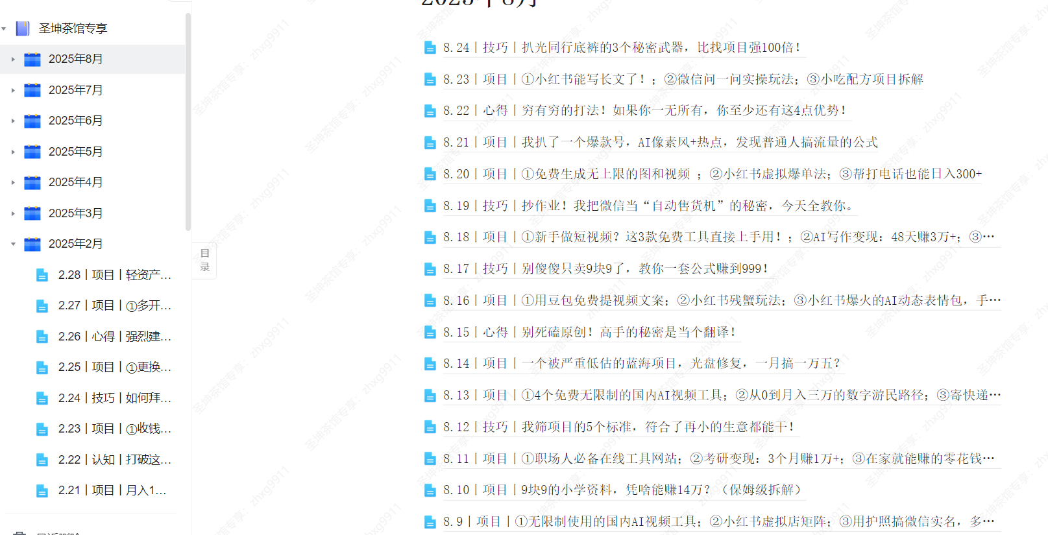The height and width of the screenshot is (535, 1048).
Task: Click document icon of 8.9 article
Action: tap(430, 521)
